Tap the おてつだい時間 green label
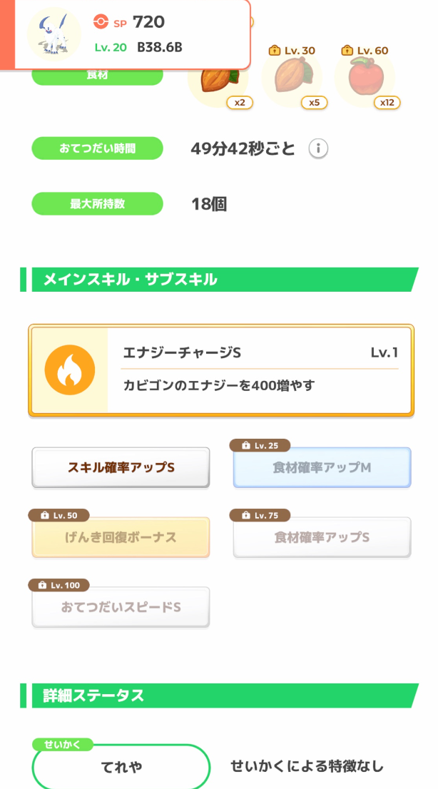Image resolution: width=438 pixels, height=789 pixels. coord(97,148)
